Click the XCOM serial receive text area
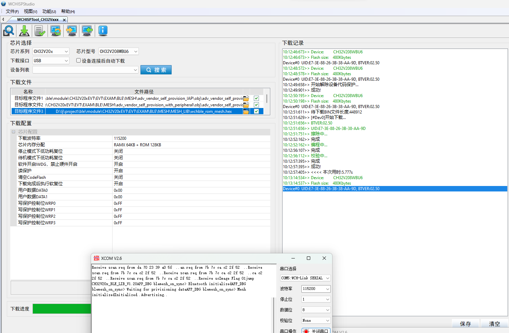Viewport: 509px width, 333px height. (x=181, y=298)
